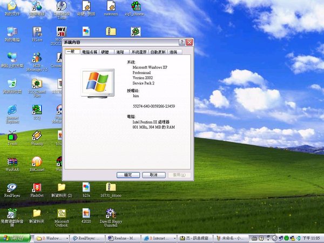Switch to the 電腦名稱 tab
This screenshot has height=243, width=324.
coord(90,52)
